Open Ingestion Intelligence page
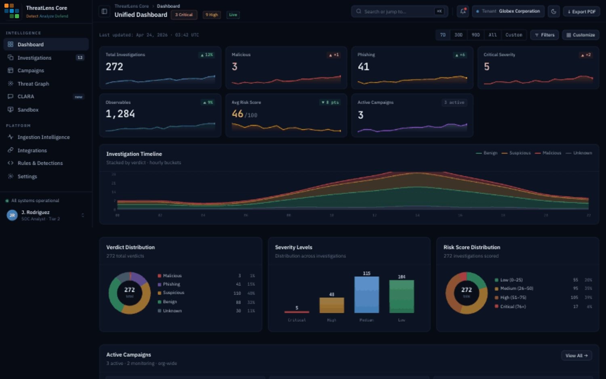The height and width of the screenshot is (379, 606). click(x=46, y=137)
